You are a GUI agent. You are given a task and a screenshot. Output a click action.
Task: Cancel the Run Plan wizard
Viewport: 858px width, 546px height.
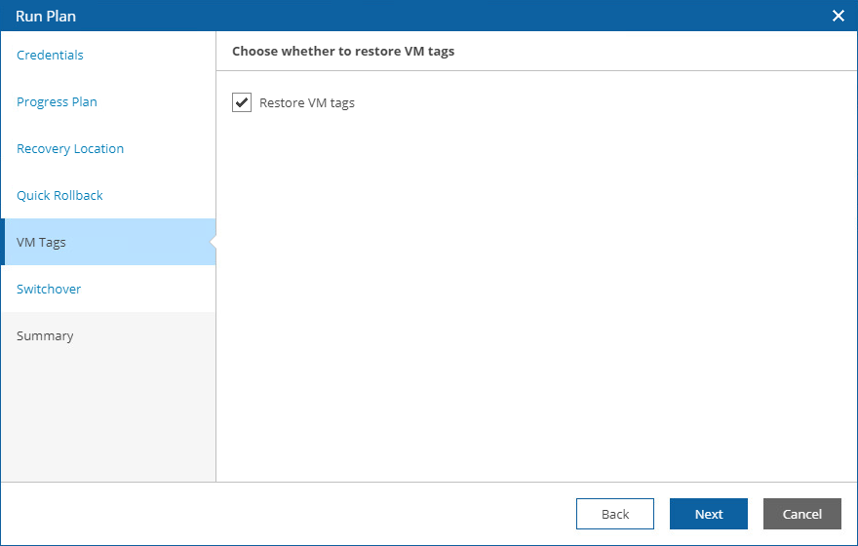802,514
